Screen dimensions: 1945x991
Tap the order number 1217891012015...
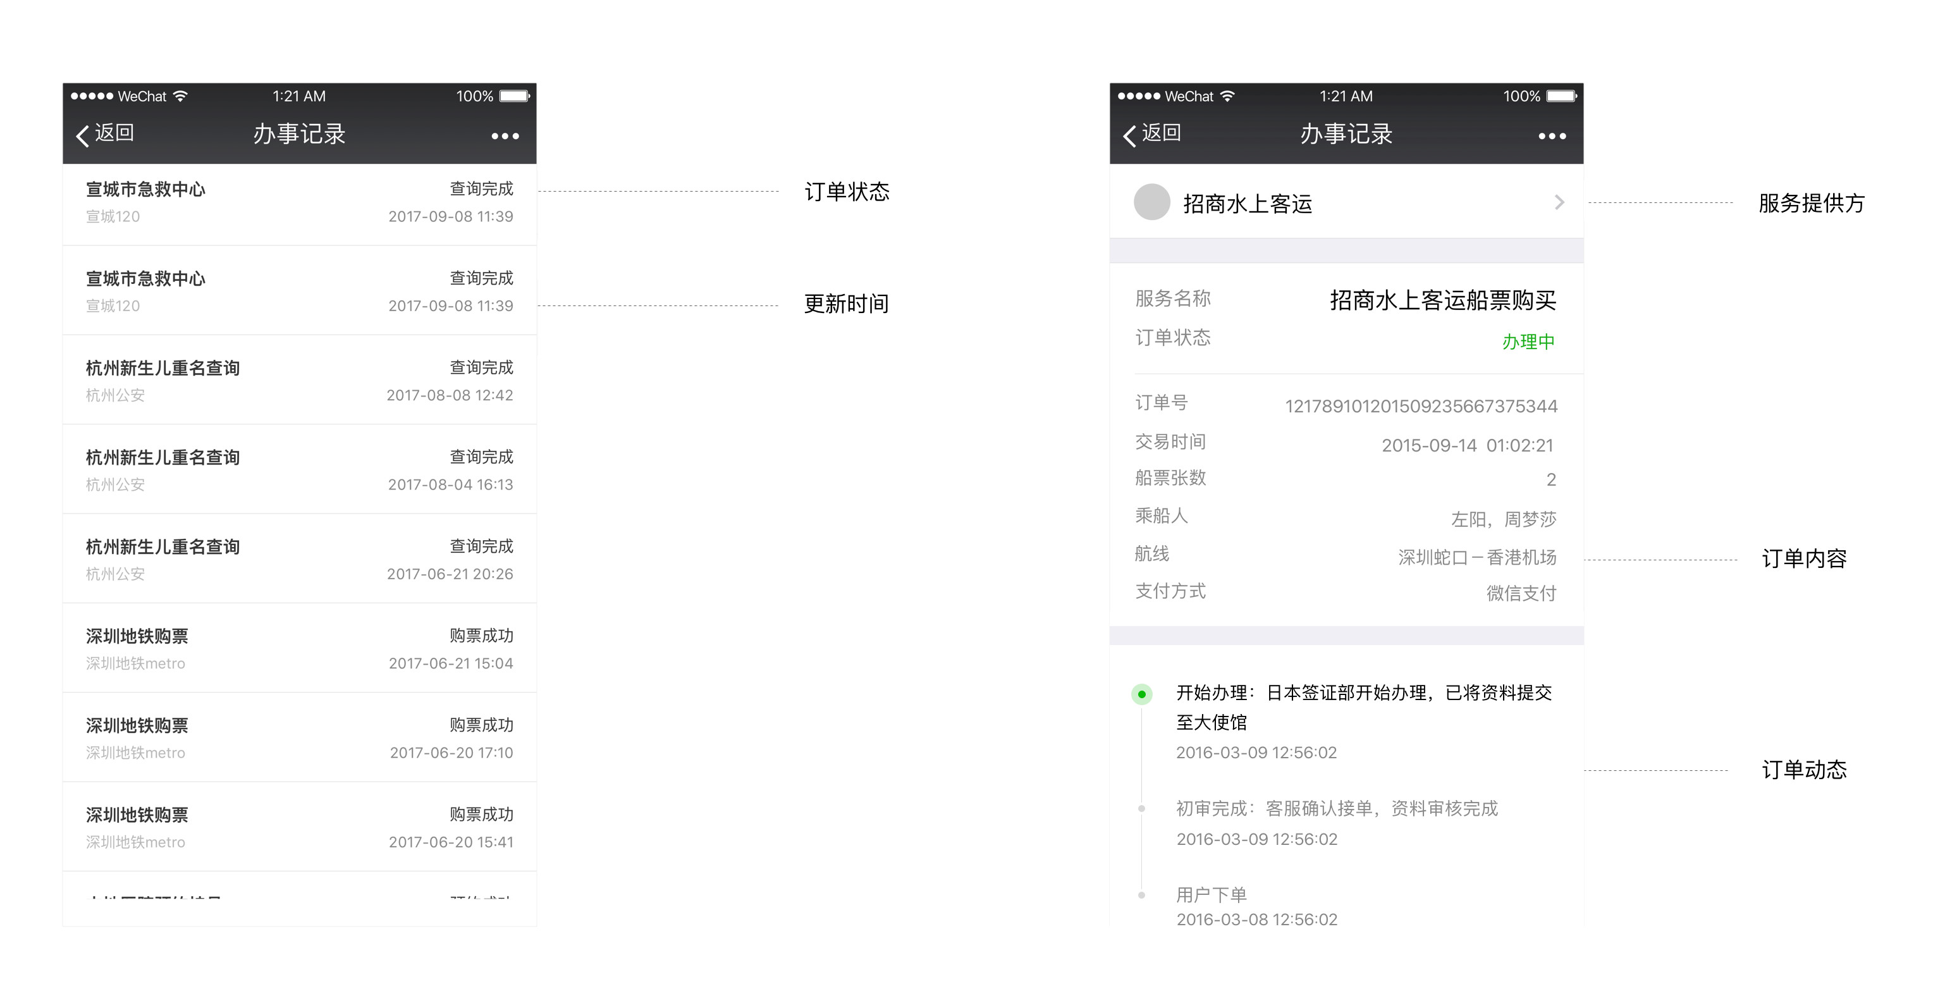point(1420,407)
